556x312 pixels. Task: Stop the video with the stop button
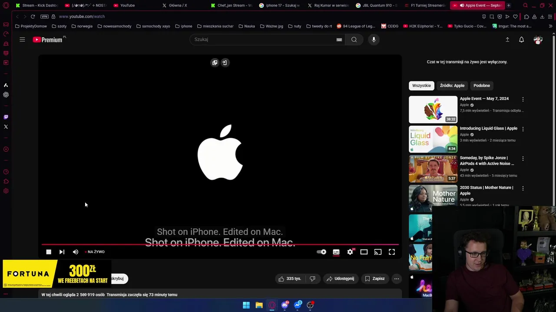49,252
